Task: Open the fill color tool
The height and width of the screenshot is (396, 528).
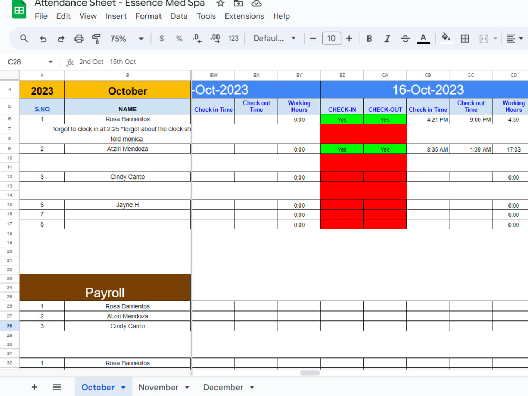Action: 446,39
